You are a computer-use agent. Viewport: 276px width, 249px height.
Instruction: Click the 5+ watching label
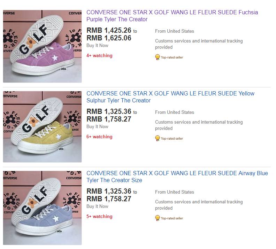[99, 217]
